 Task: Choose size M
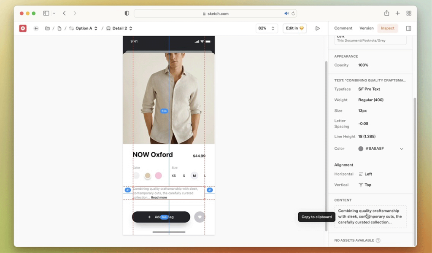pyautogui.click(x=194, y=176)
